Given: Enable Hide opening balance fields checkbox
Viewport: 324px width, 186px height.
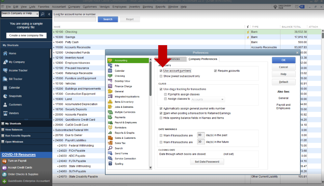Looking at the screenshot, I should click(x=161, y=118).
